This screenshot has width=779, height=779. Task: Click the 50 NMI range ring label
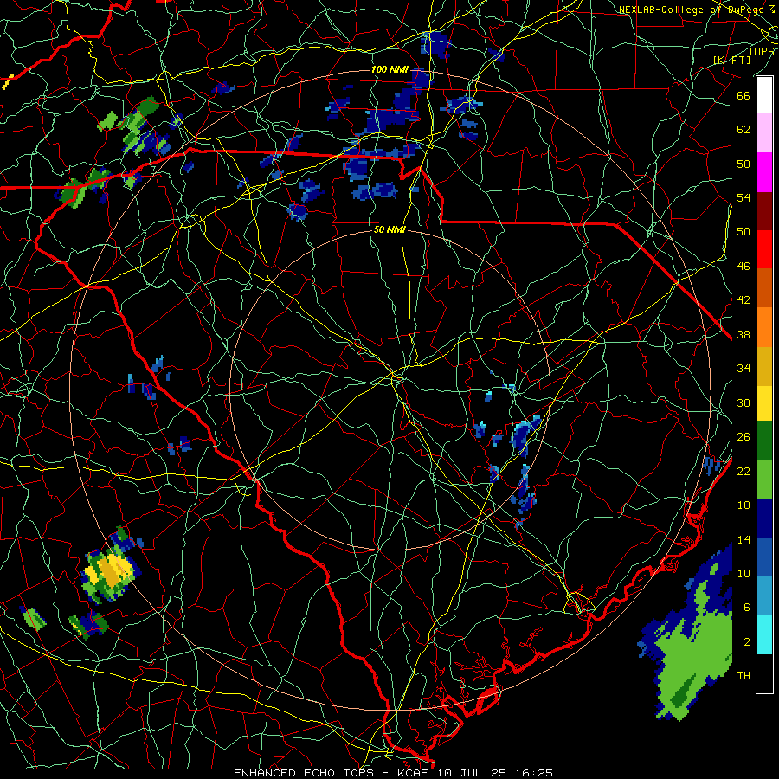pyautogui.click(x=389, y=229)
